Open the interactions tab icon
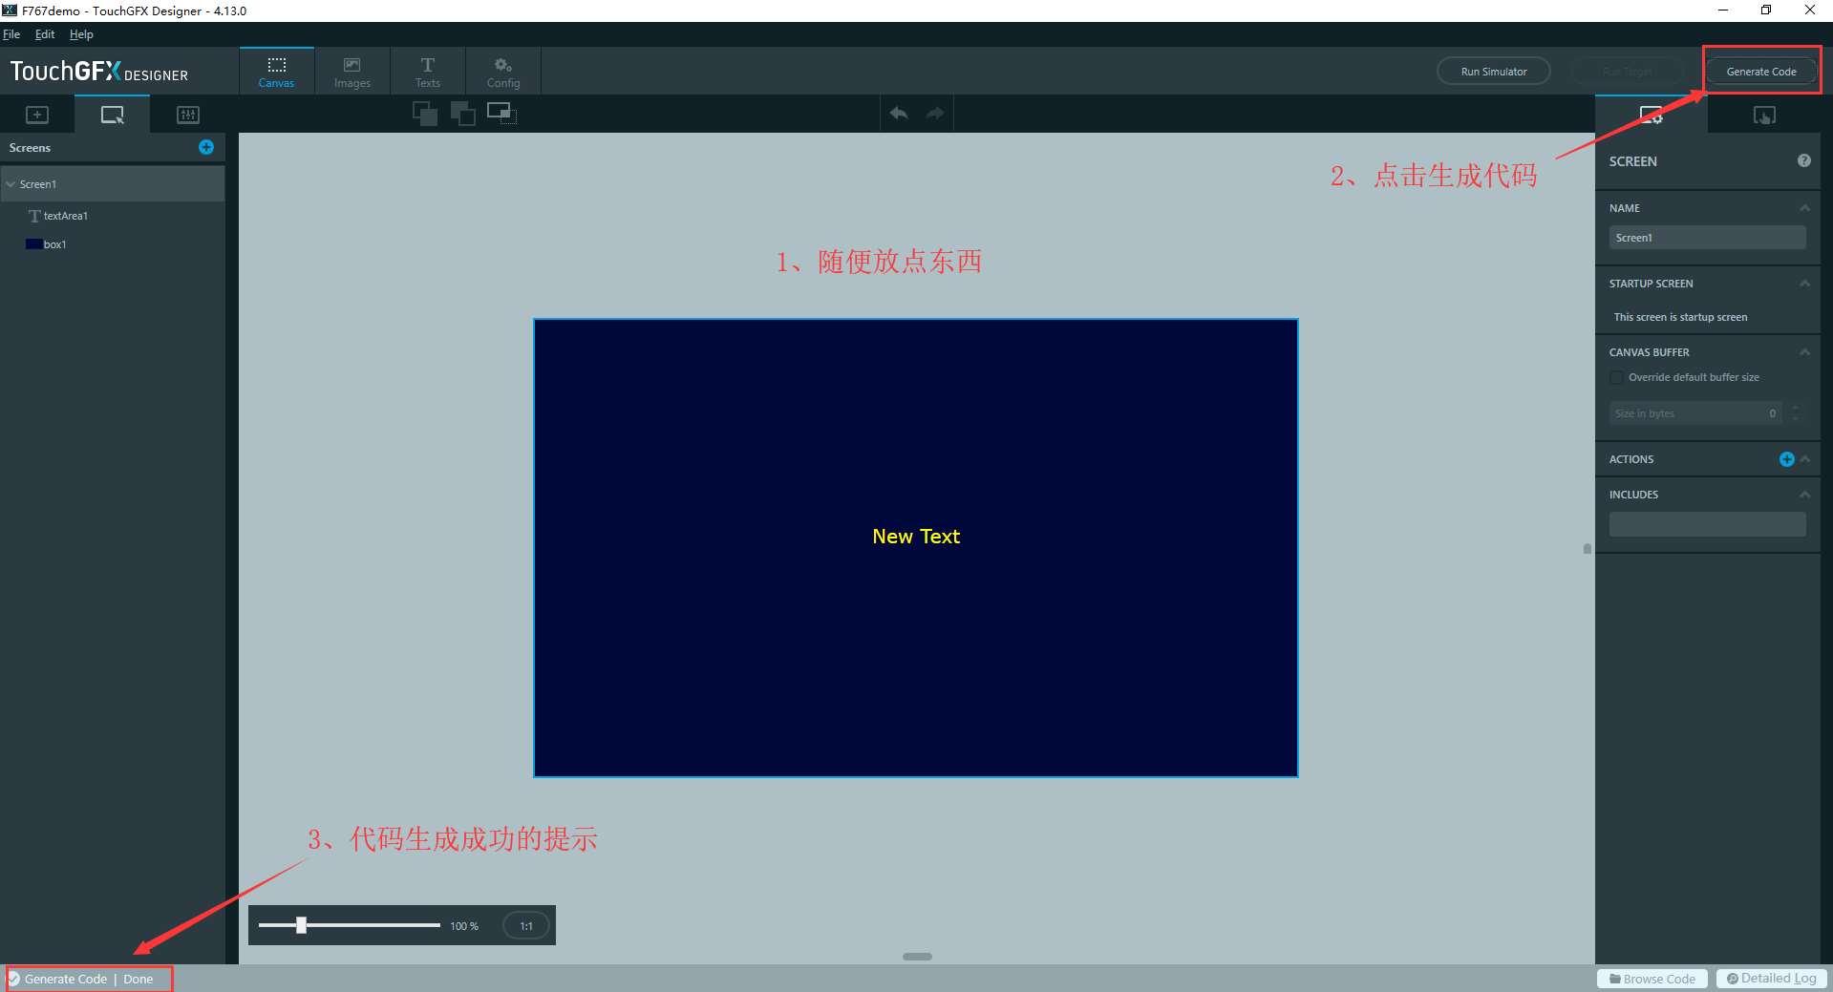1833x992 pixels. pyautogui.click(x=1764, y=116)
